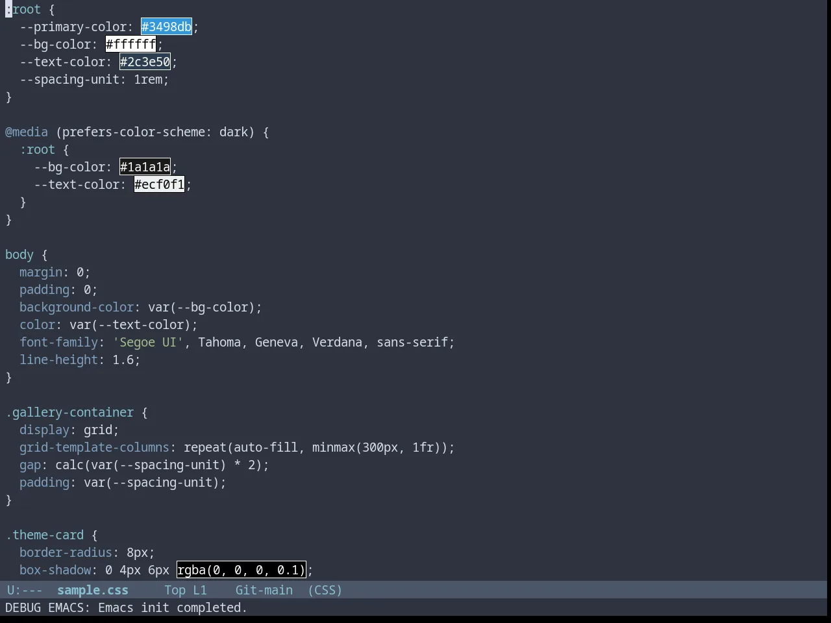The width and height of the screenshot is (831, 623).
Task: Click the U:--- status in mode line
Action: pyautogui.click(x=24, y=590)
